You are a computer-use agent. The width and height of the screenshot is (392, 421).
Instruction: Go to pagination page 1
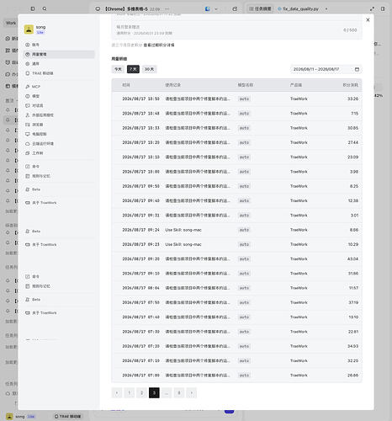(x=130, y=392)
